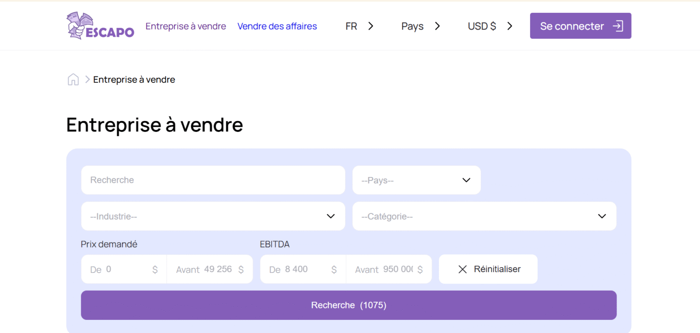Click the purple Recherche (1075) button
Viewport: 700px width, 333px height.
point(349,305)
